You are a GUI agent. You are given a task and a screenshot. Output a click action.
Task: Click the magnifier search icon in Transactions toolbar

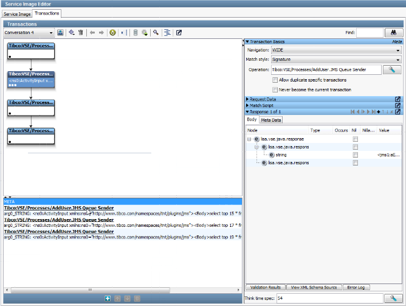(x=156, y=32)
